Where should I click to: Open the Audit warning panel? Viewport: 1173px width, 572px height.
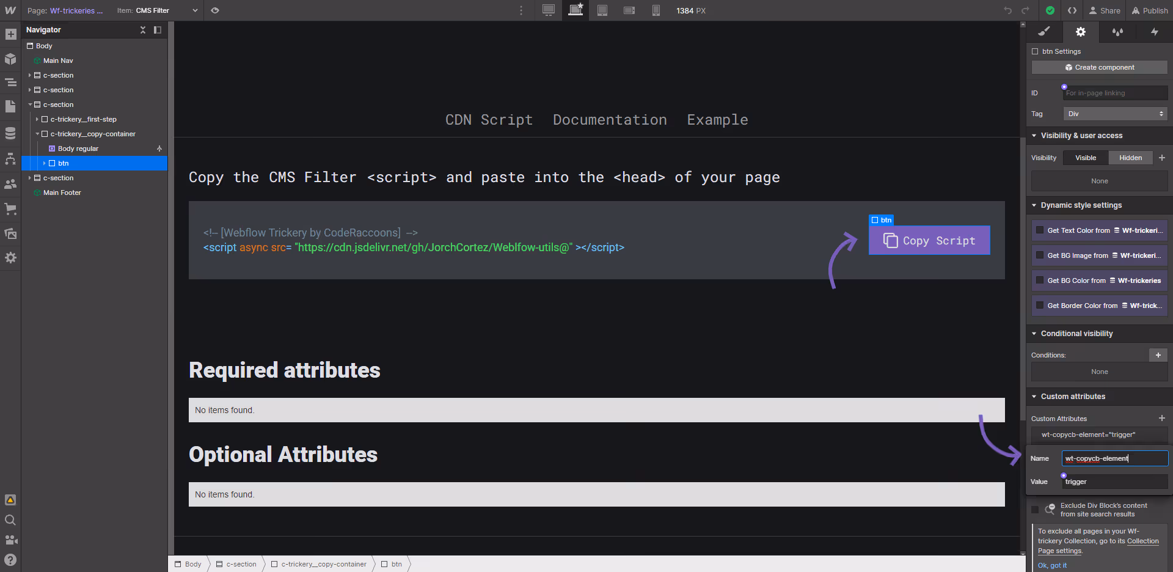[10, 500]
